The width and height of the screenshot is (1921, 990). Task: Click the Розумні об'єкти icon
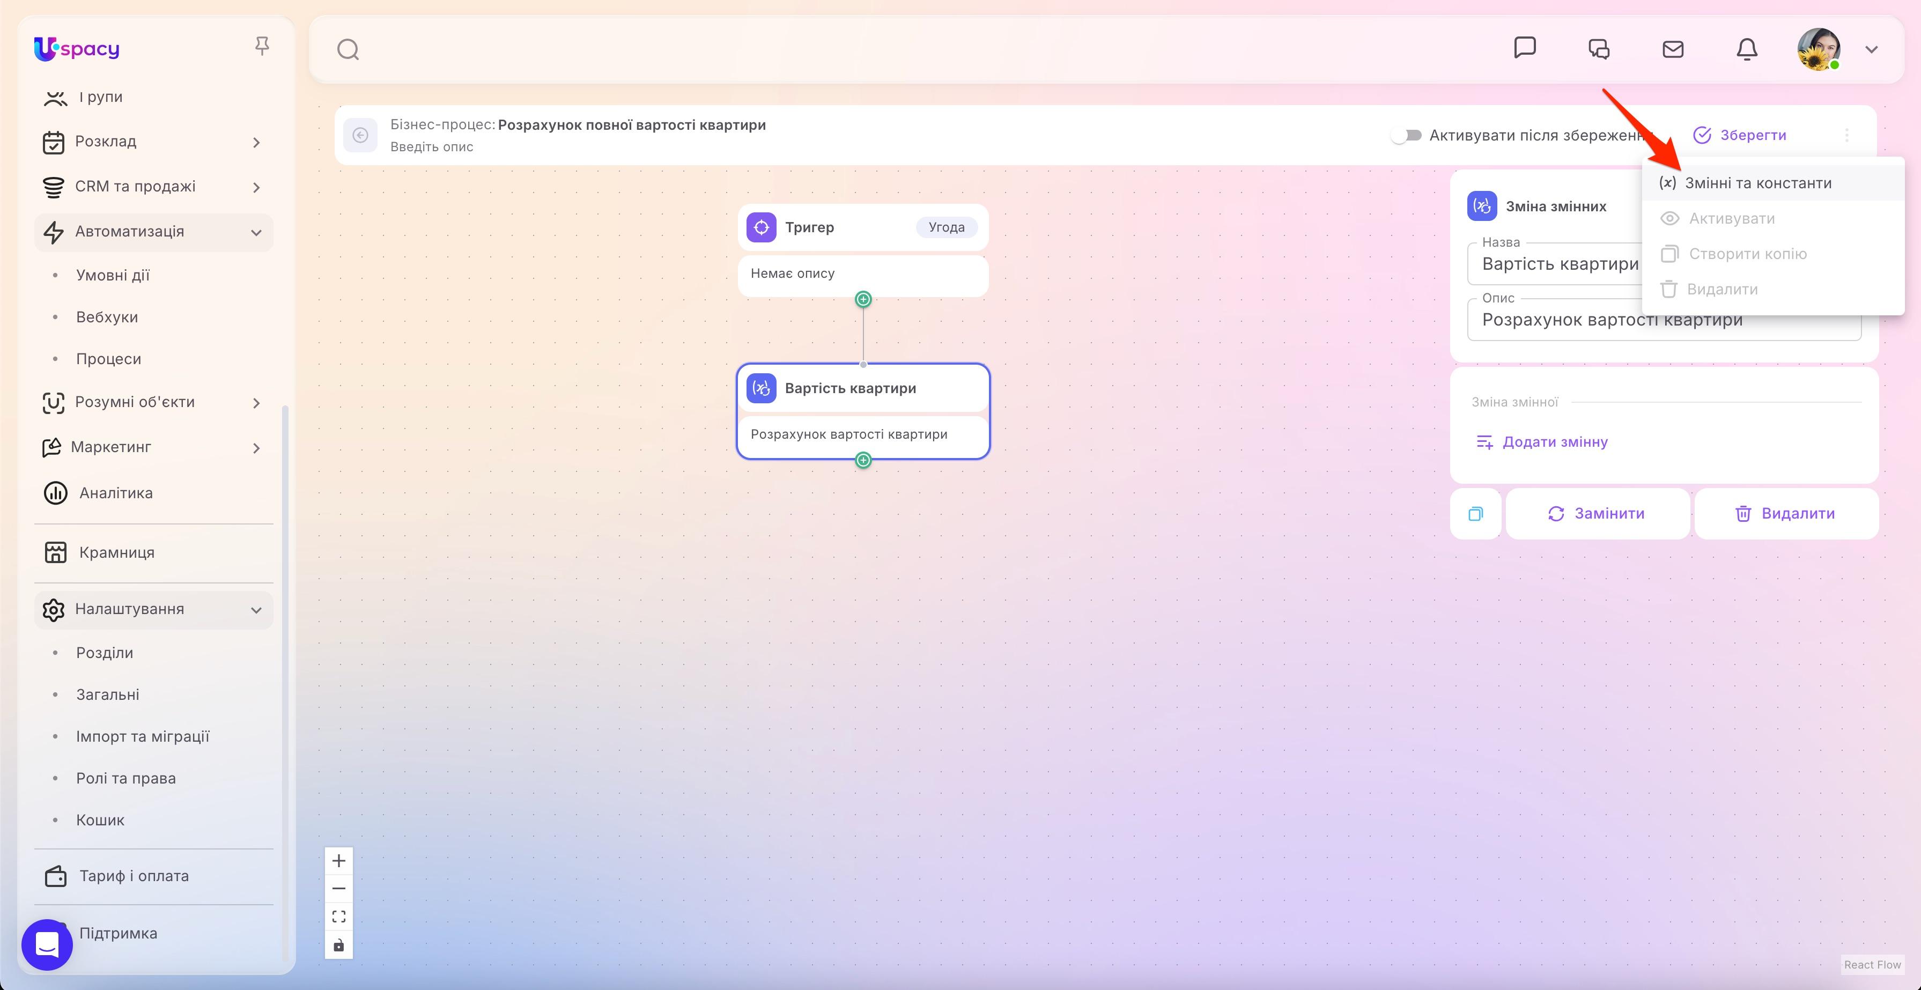click(53, 403)
